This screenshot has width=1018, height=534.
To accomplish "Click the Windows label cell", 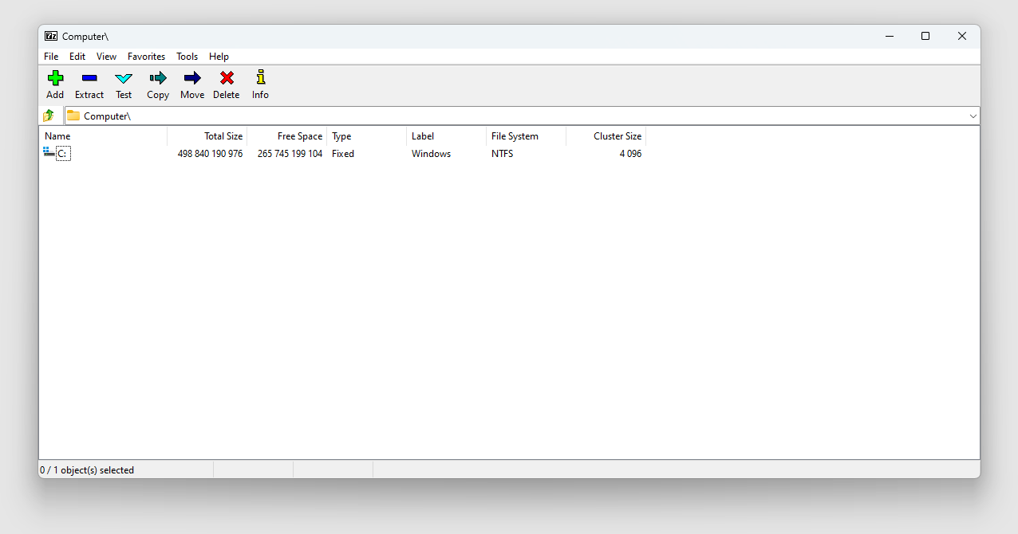I will click(x=431, y=154).
